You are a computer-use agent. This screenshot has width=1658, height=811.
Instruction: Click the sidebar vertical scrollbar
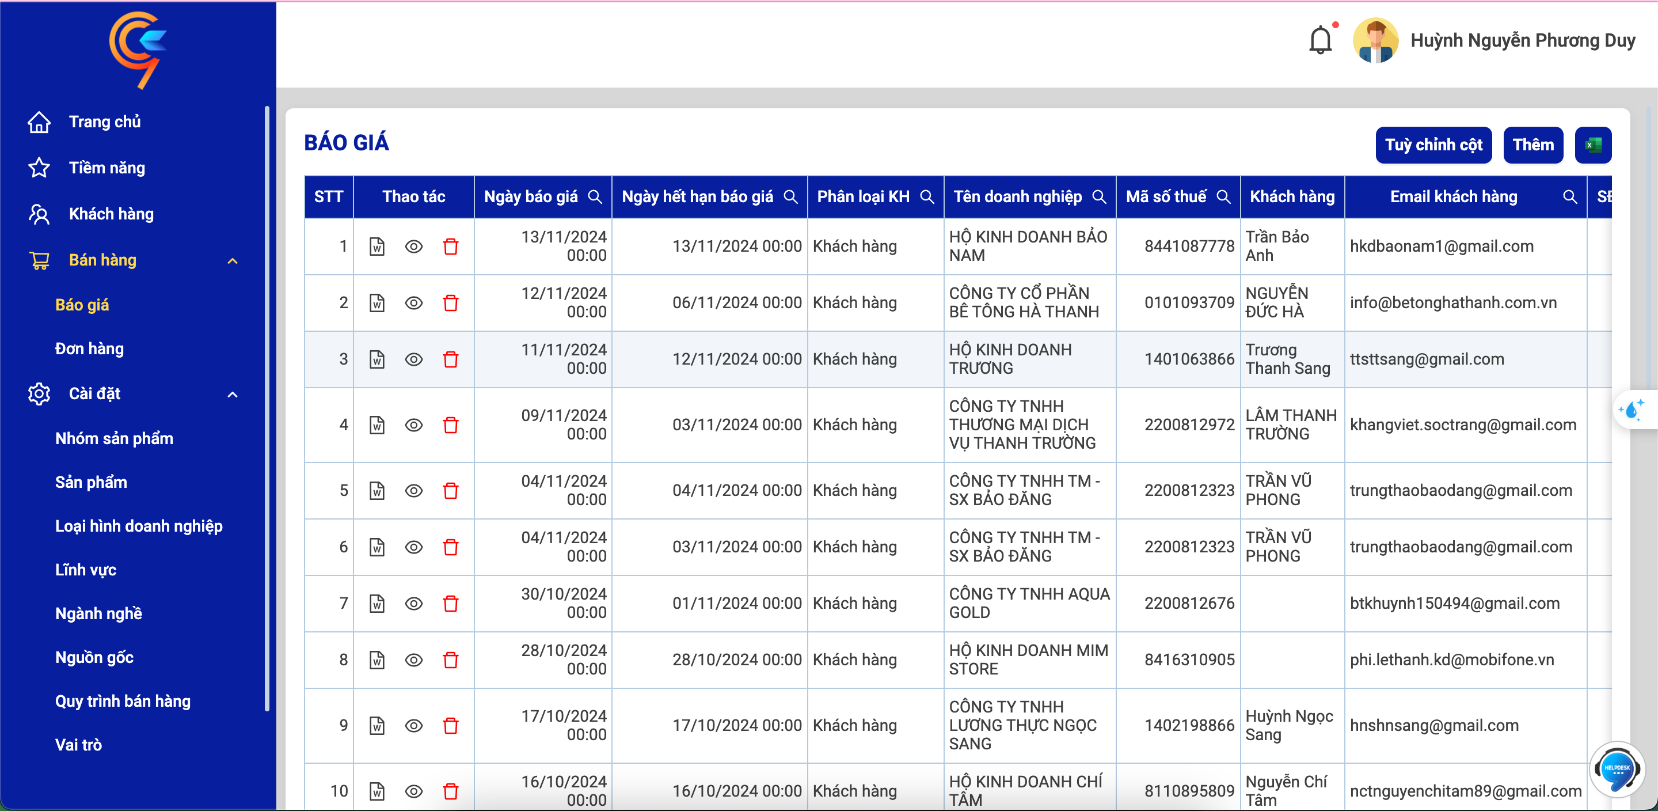pos(267,409)
